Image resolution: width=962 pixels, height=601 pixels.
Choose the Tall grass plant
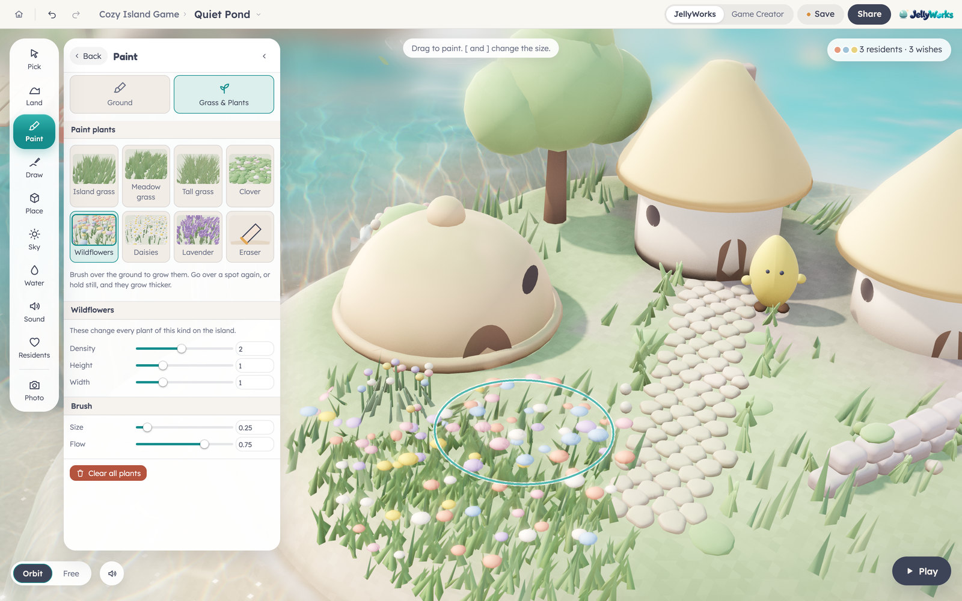pyautogui.click(x=198, y=176)
